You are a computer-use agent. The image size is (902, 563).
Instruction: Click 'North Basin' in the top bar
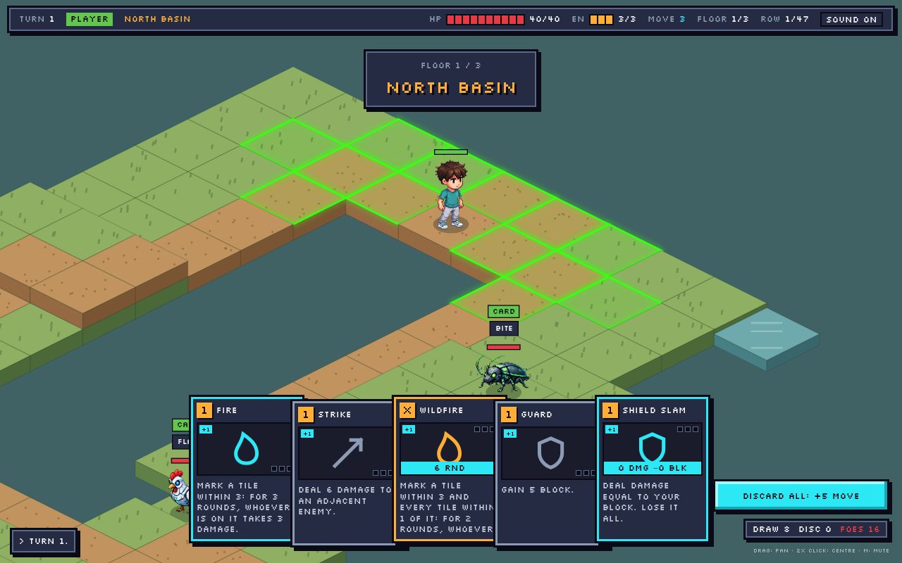[x=158, y=19]
